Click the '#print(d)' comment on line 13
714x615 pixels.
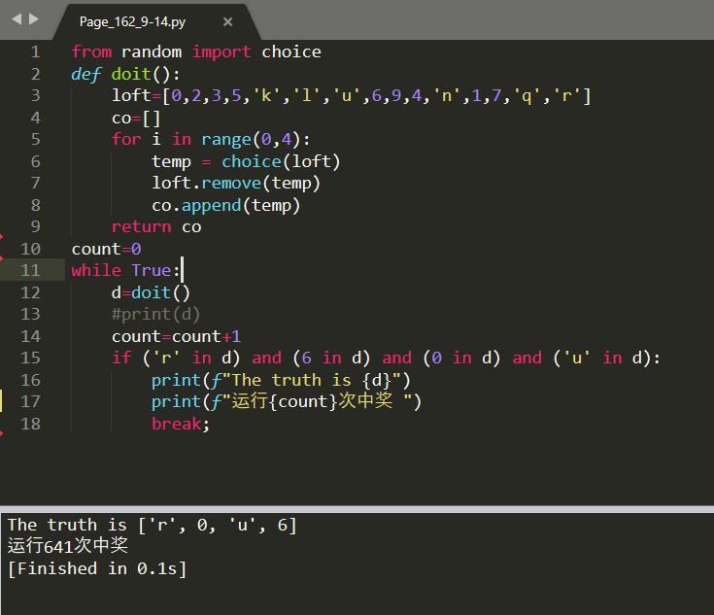point(155,315)
